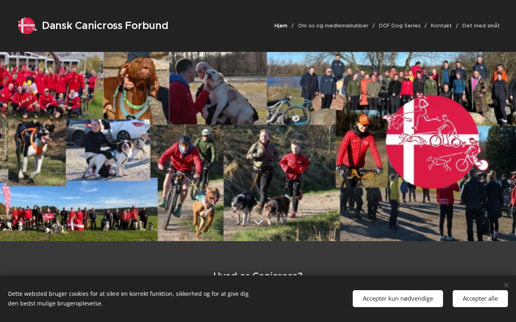Open Om os og medlemsklubber page
This screenshot has height=322, width=516.
(x=333, y=26)
